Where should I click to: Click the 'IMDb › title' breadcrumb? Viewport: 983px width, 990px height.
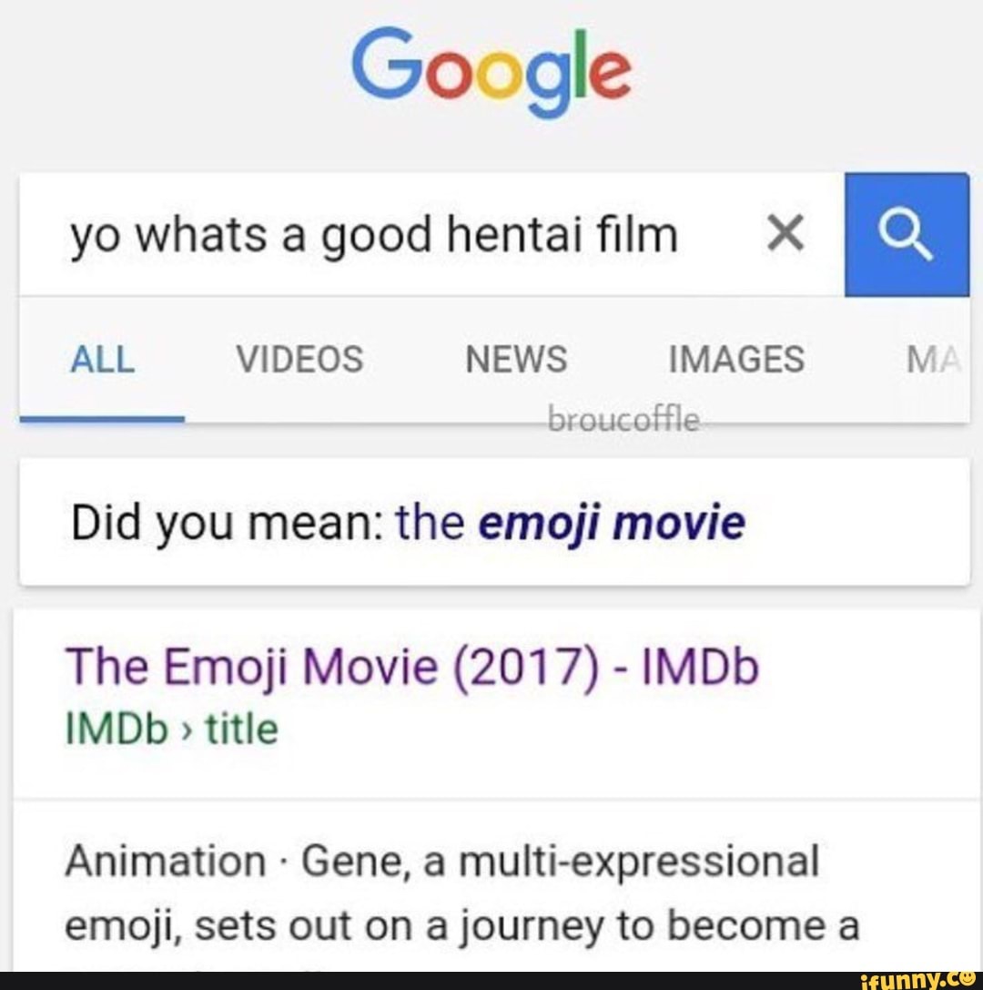[171, 729]
